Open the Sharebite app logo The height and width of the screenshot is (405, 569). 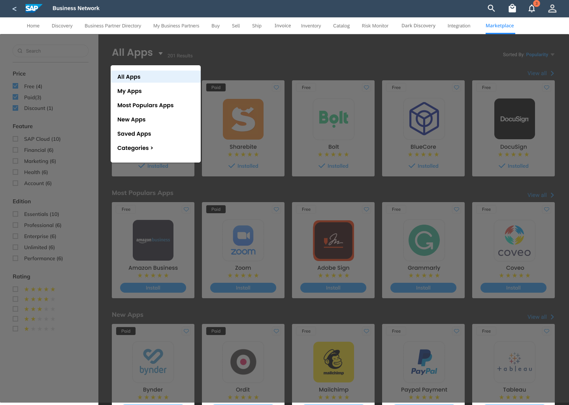pos(243,119)
